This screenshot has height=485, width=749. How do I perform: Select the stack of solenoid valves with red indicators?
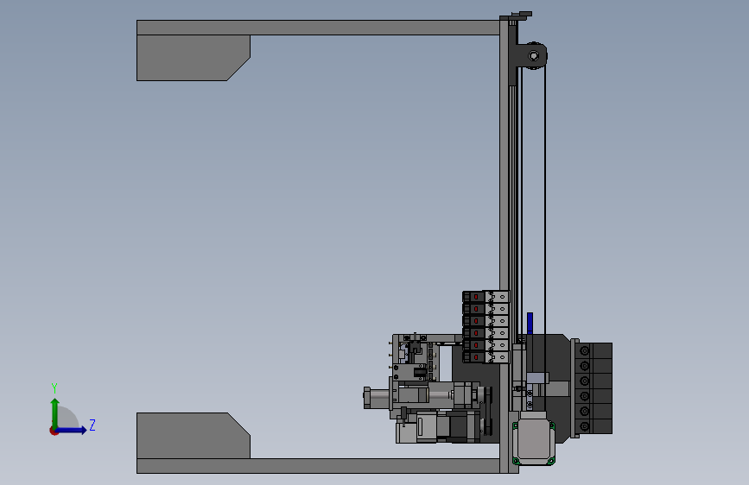(486, 327)
